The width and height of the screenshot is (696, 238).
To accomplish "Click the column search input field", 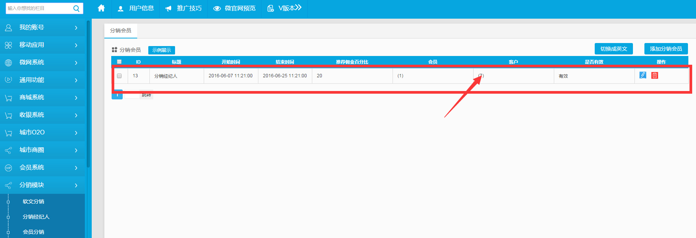I will coord(38,8).
